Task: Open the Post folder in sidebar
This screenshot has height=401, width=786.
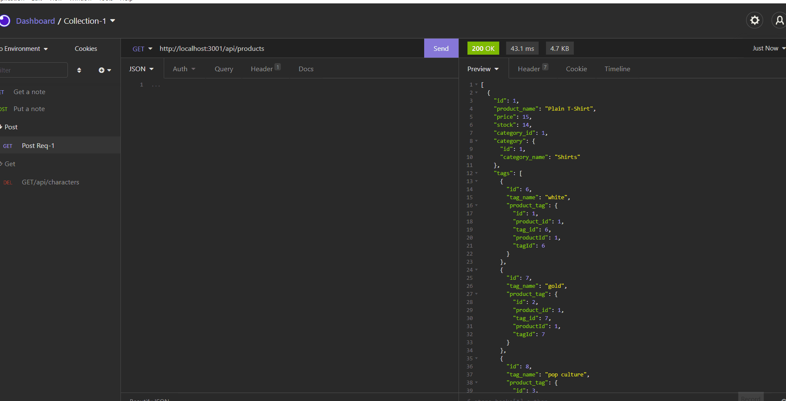Action: coord(11,127)
